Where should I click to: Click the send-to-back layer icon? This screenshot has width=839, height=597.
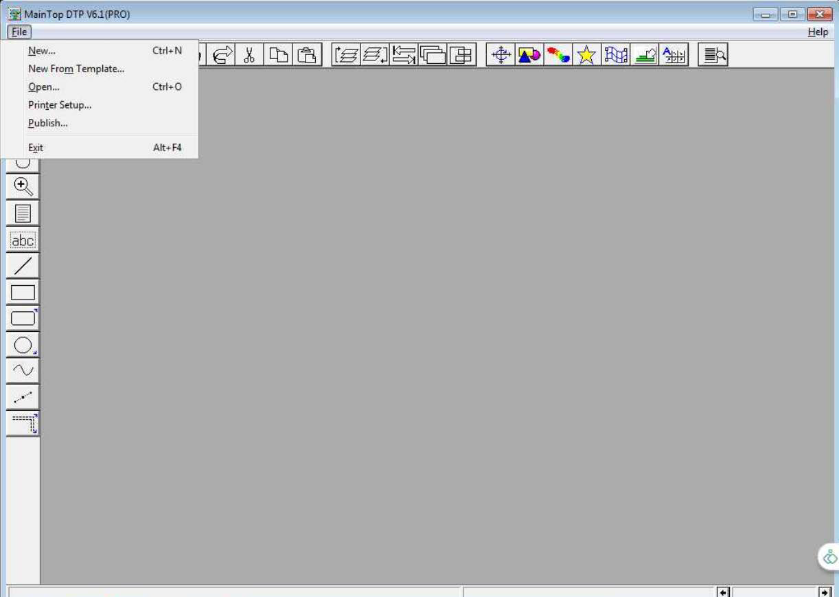(375, 55)
